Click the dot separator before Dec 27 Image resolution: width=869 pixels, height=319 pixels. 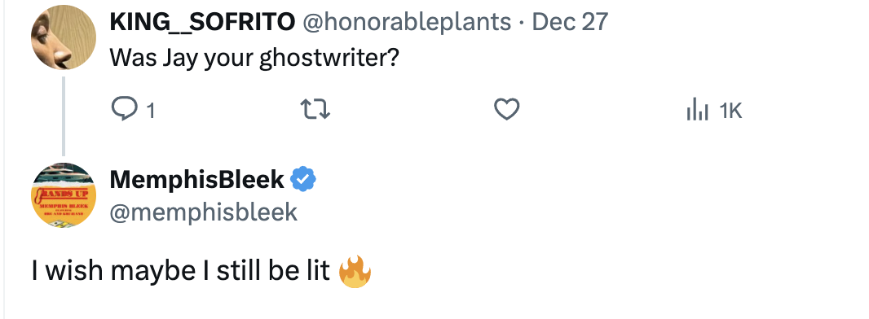point(522,23)
